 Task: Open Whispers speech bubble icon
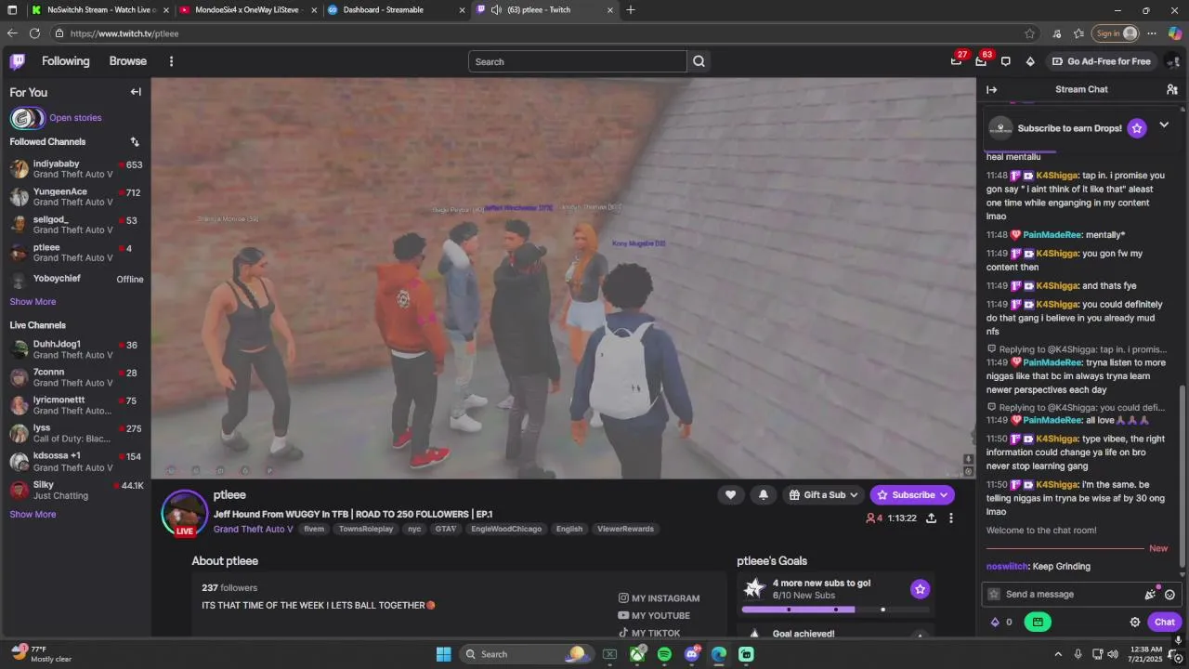click(1005, 61)
